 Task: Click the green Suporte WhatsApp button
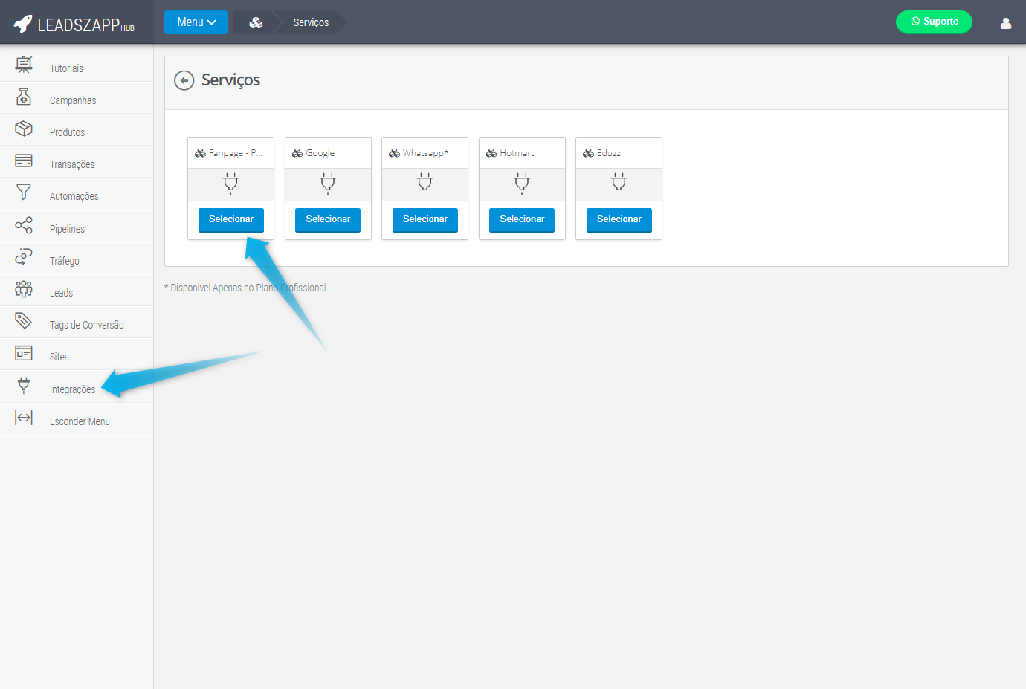coord(933,22)
